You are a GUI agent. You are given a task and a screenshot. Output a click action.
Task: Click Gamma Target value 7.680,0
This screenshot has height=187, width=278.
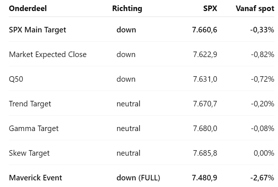pyautogui.click(x=205, y=128)
